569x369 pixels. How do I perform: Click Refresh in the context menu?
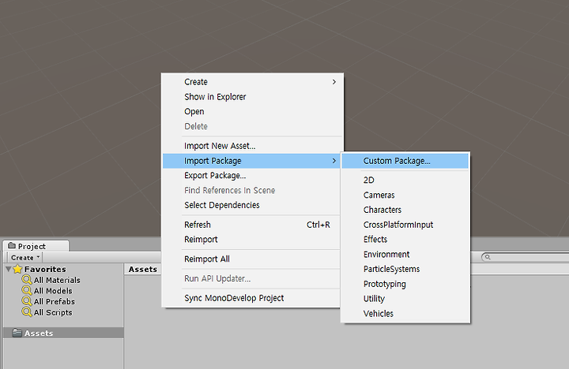[x=252, y=225]
